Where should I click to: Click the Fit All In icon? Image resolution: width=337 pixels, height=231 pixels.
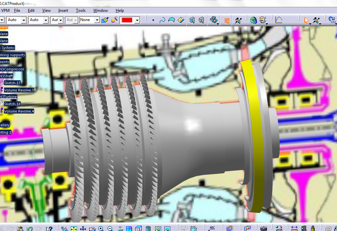[74, 229]
